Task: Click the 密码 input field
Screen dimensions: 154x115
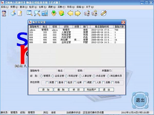Action: pos(92,71)
